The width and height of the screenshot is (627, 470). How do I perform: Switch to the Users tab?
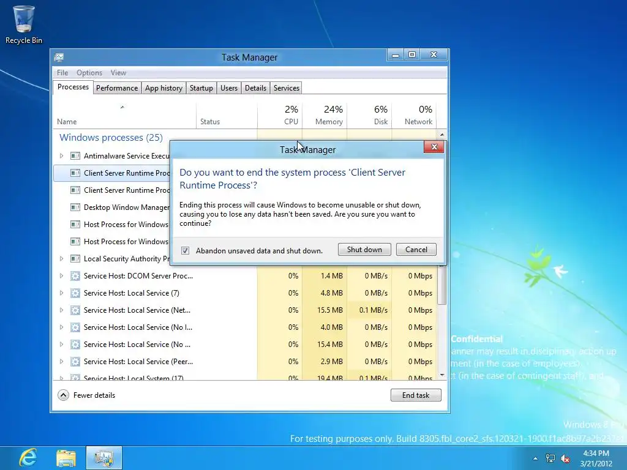click(x=229, y=88)
